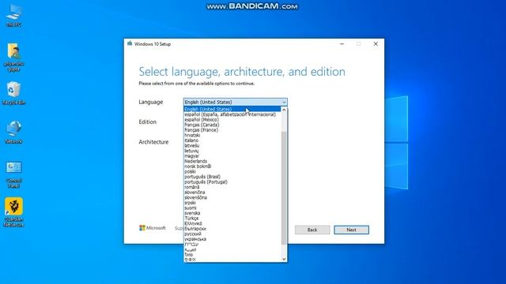Viewport: 506px width, 284px height.
Task: Choose lietuvių language entry
Action: pos(232,151)
